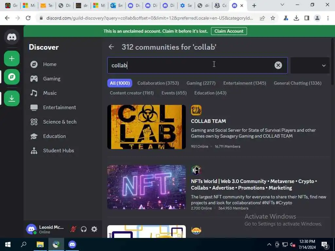This screenshot has width=335, height=251.
Task: Open a new browser tab with plus
Action: coord(254,6)
